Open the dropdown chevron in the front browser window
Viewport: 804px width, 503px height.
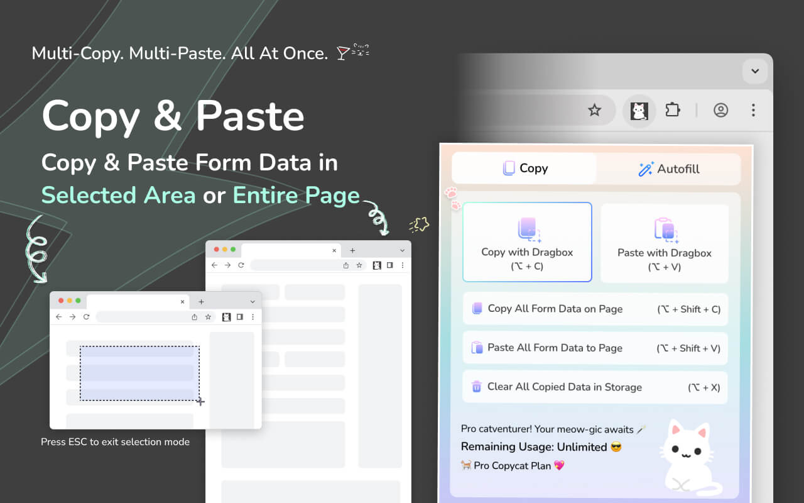pyautogui.click(x=253, y=301)
